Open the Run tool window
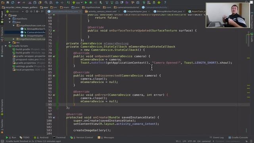 coord(11,137)
